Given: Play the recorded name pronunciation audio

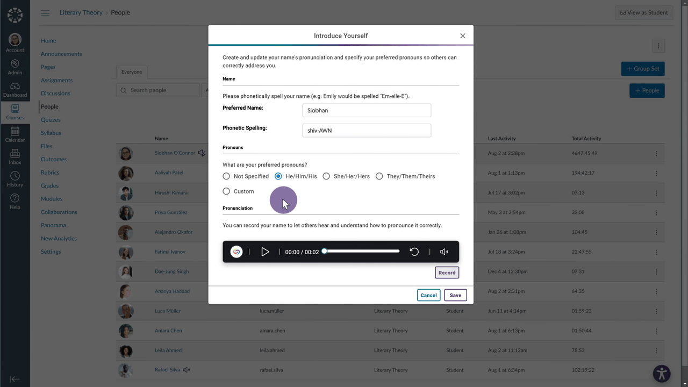Looking at the screenshot, I should (265, 252).
